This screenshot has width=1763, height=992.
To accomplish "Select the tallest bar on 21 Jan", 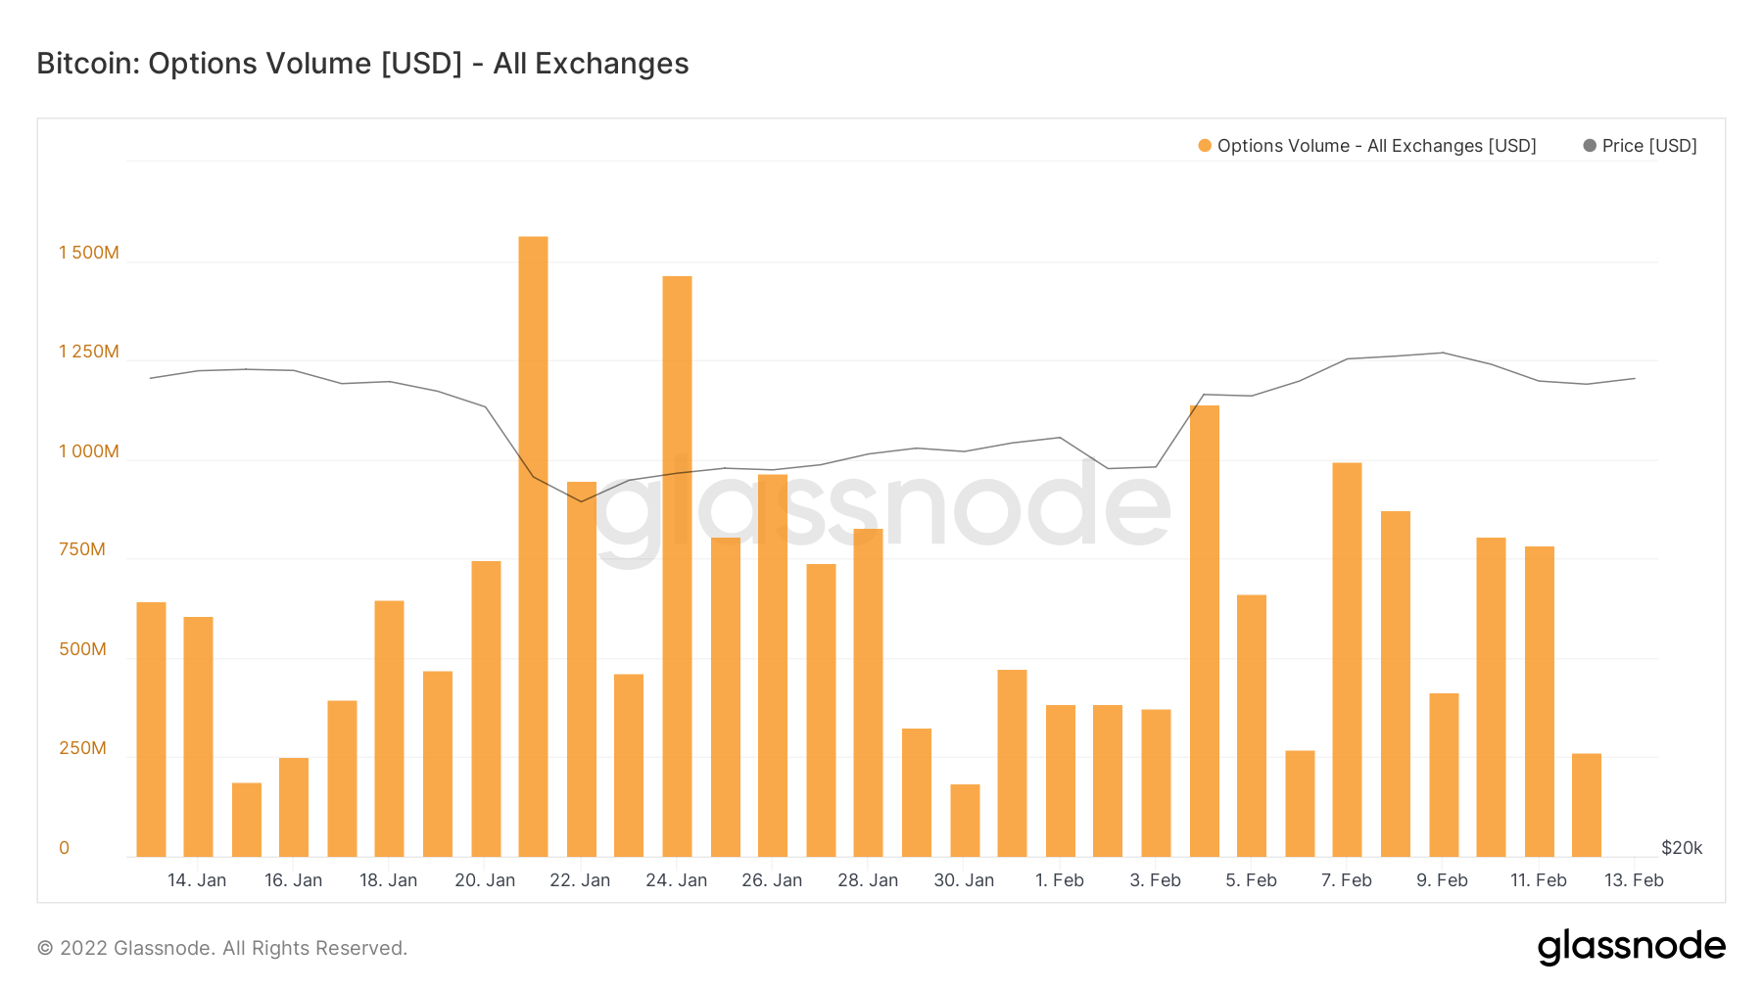I will tap(533, 546).
